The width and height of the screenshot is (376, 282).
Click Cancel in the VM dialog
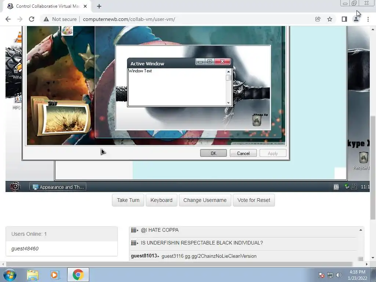tap(243, 153)
